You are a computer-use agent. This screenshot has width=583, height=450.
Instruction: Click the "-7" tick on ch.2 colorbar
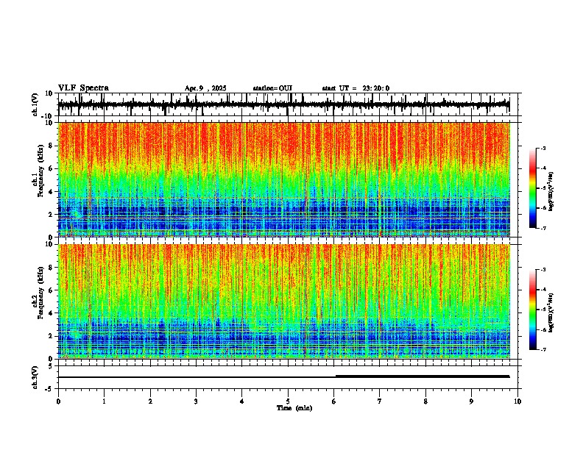(543, 349)
